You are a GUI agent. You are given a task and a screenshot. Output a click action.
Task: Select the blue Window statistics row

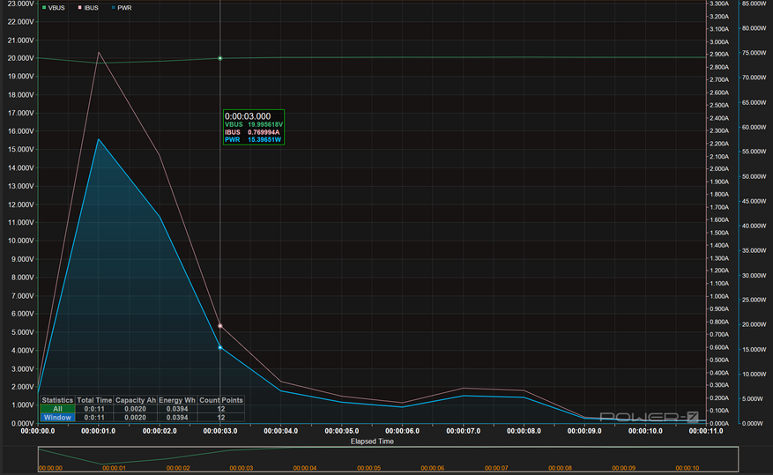click(57, 418)
